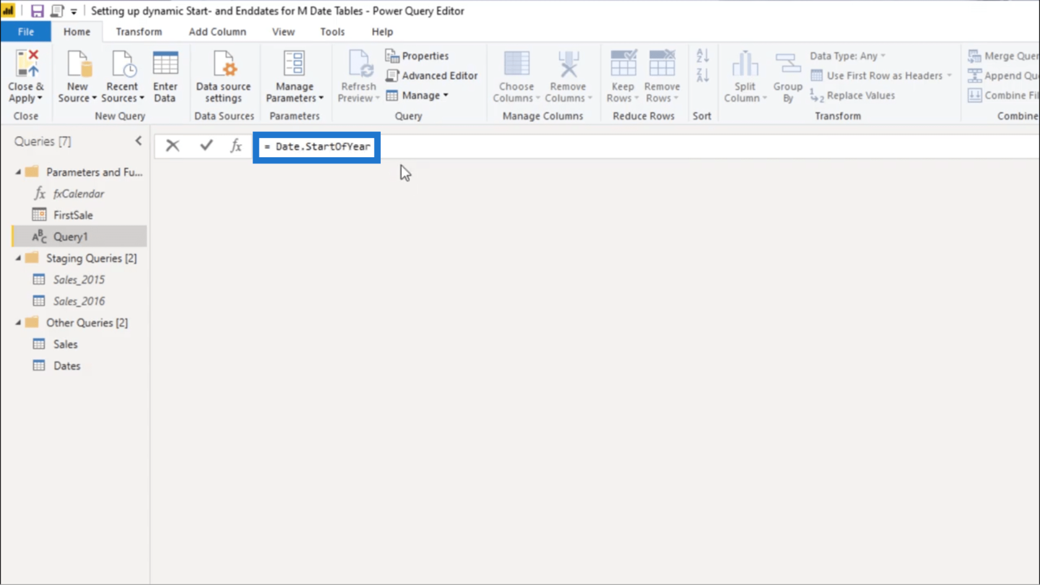Open the New Source icon
Image resolution: width=1040 pixels, height=585 pixels.
point(79,64)
